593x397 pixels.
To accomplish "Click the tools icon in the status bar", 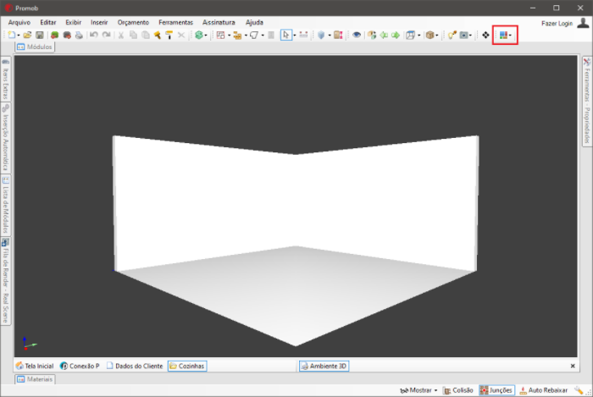I will point(579,390).
